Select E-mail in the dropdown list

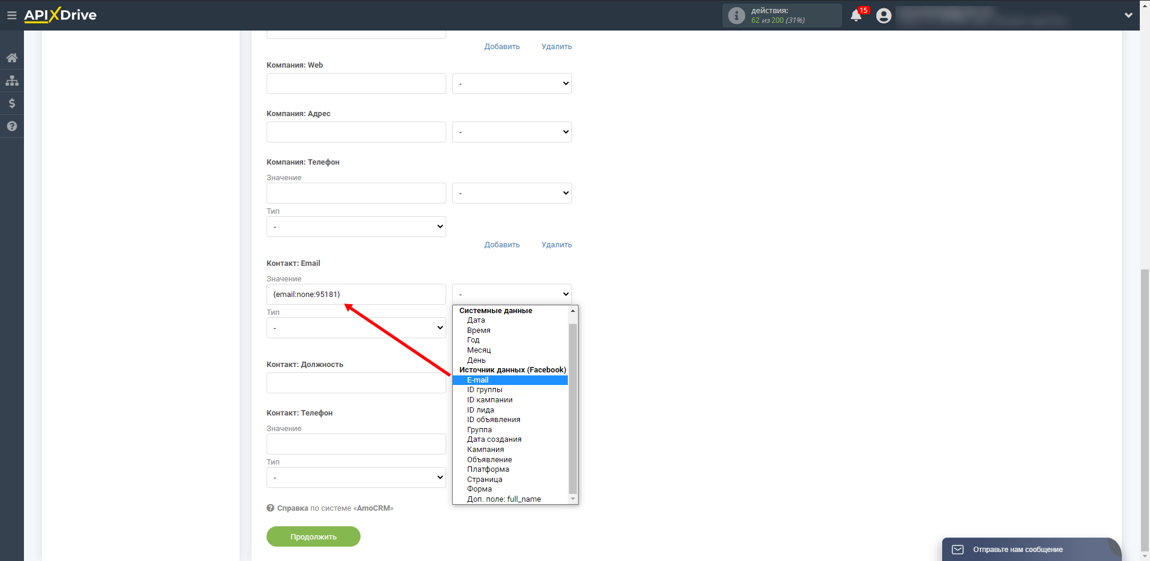510,380
